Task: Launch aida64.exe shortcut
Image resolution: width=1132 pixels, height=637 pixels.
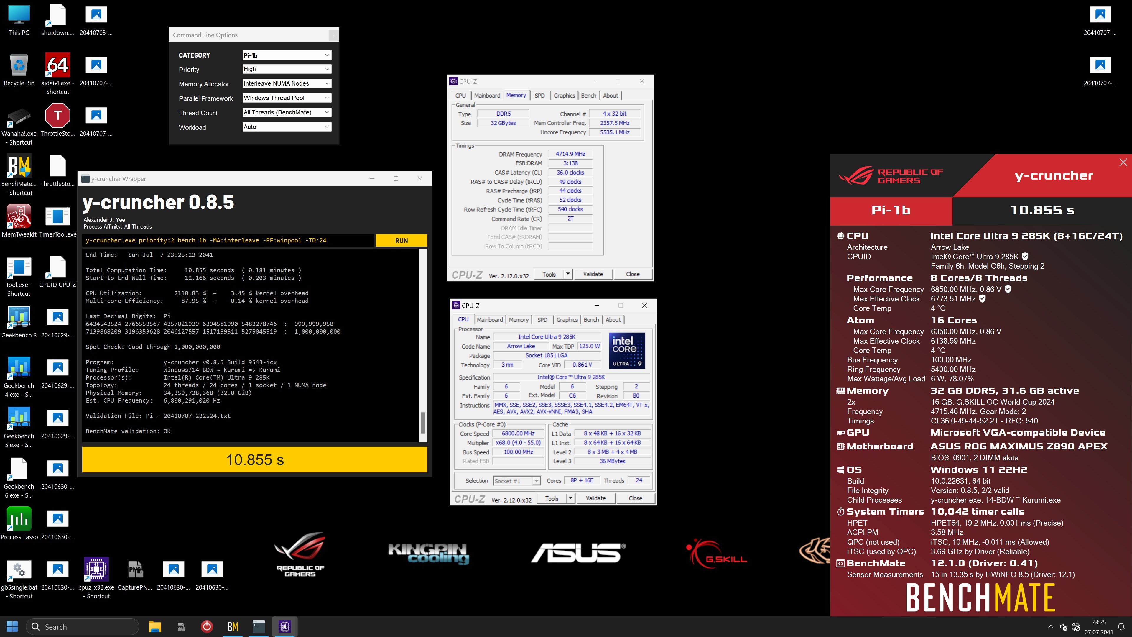Action: pyautogui.click(x=57, y=74)
